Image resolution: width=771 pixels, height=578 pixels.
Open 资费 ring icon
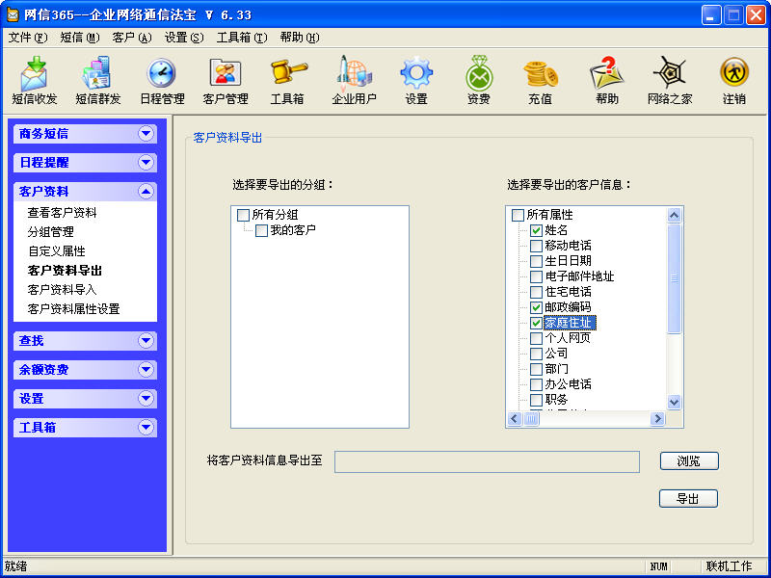[478, 81]
